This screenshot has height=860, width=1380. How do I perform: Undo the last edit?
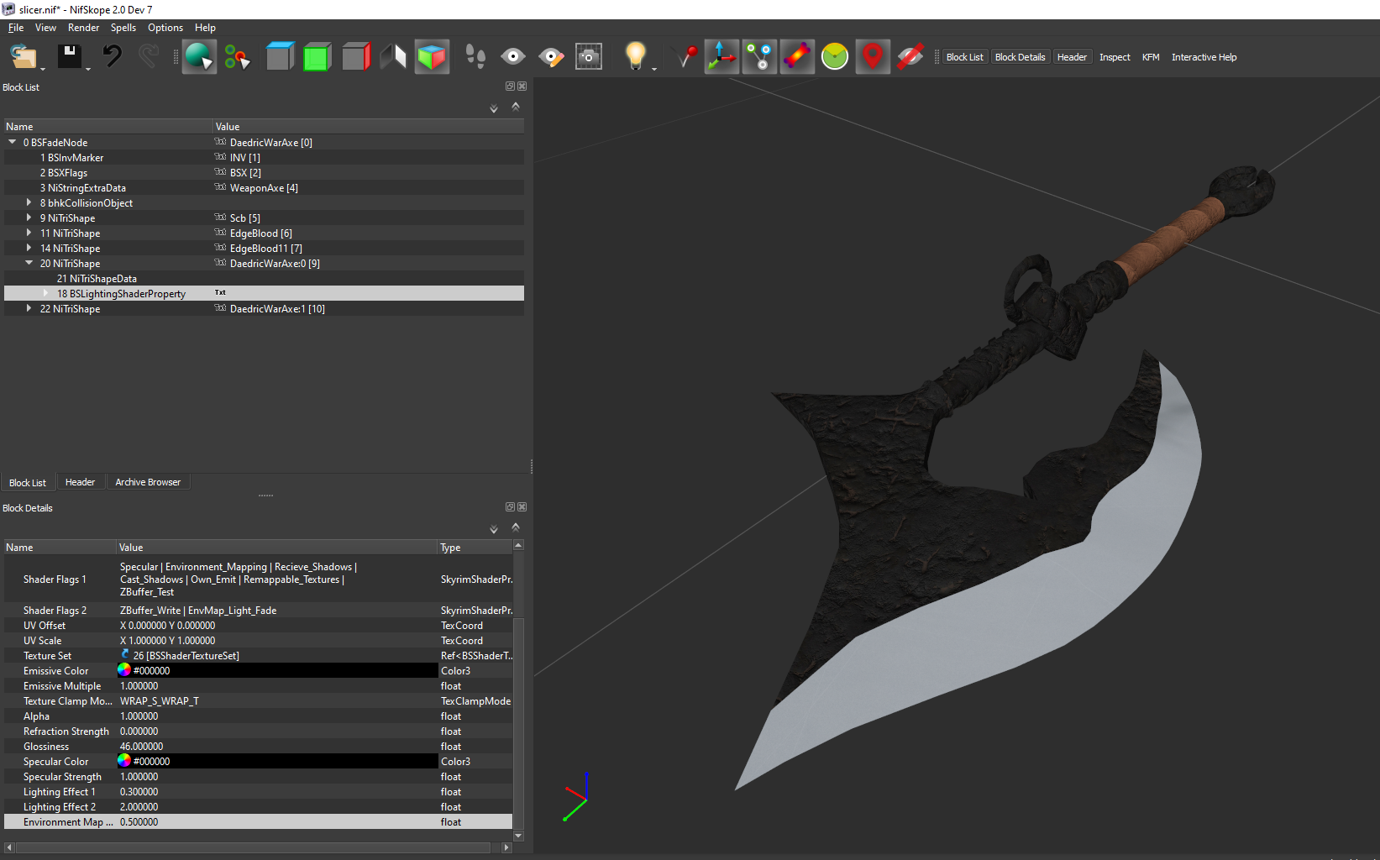click(112, 57)
